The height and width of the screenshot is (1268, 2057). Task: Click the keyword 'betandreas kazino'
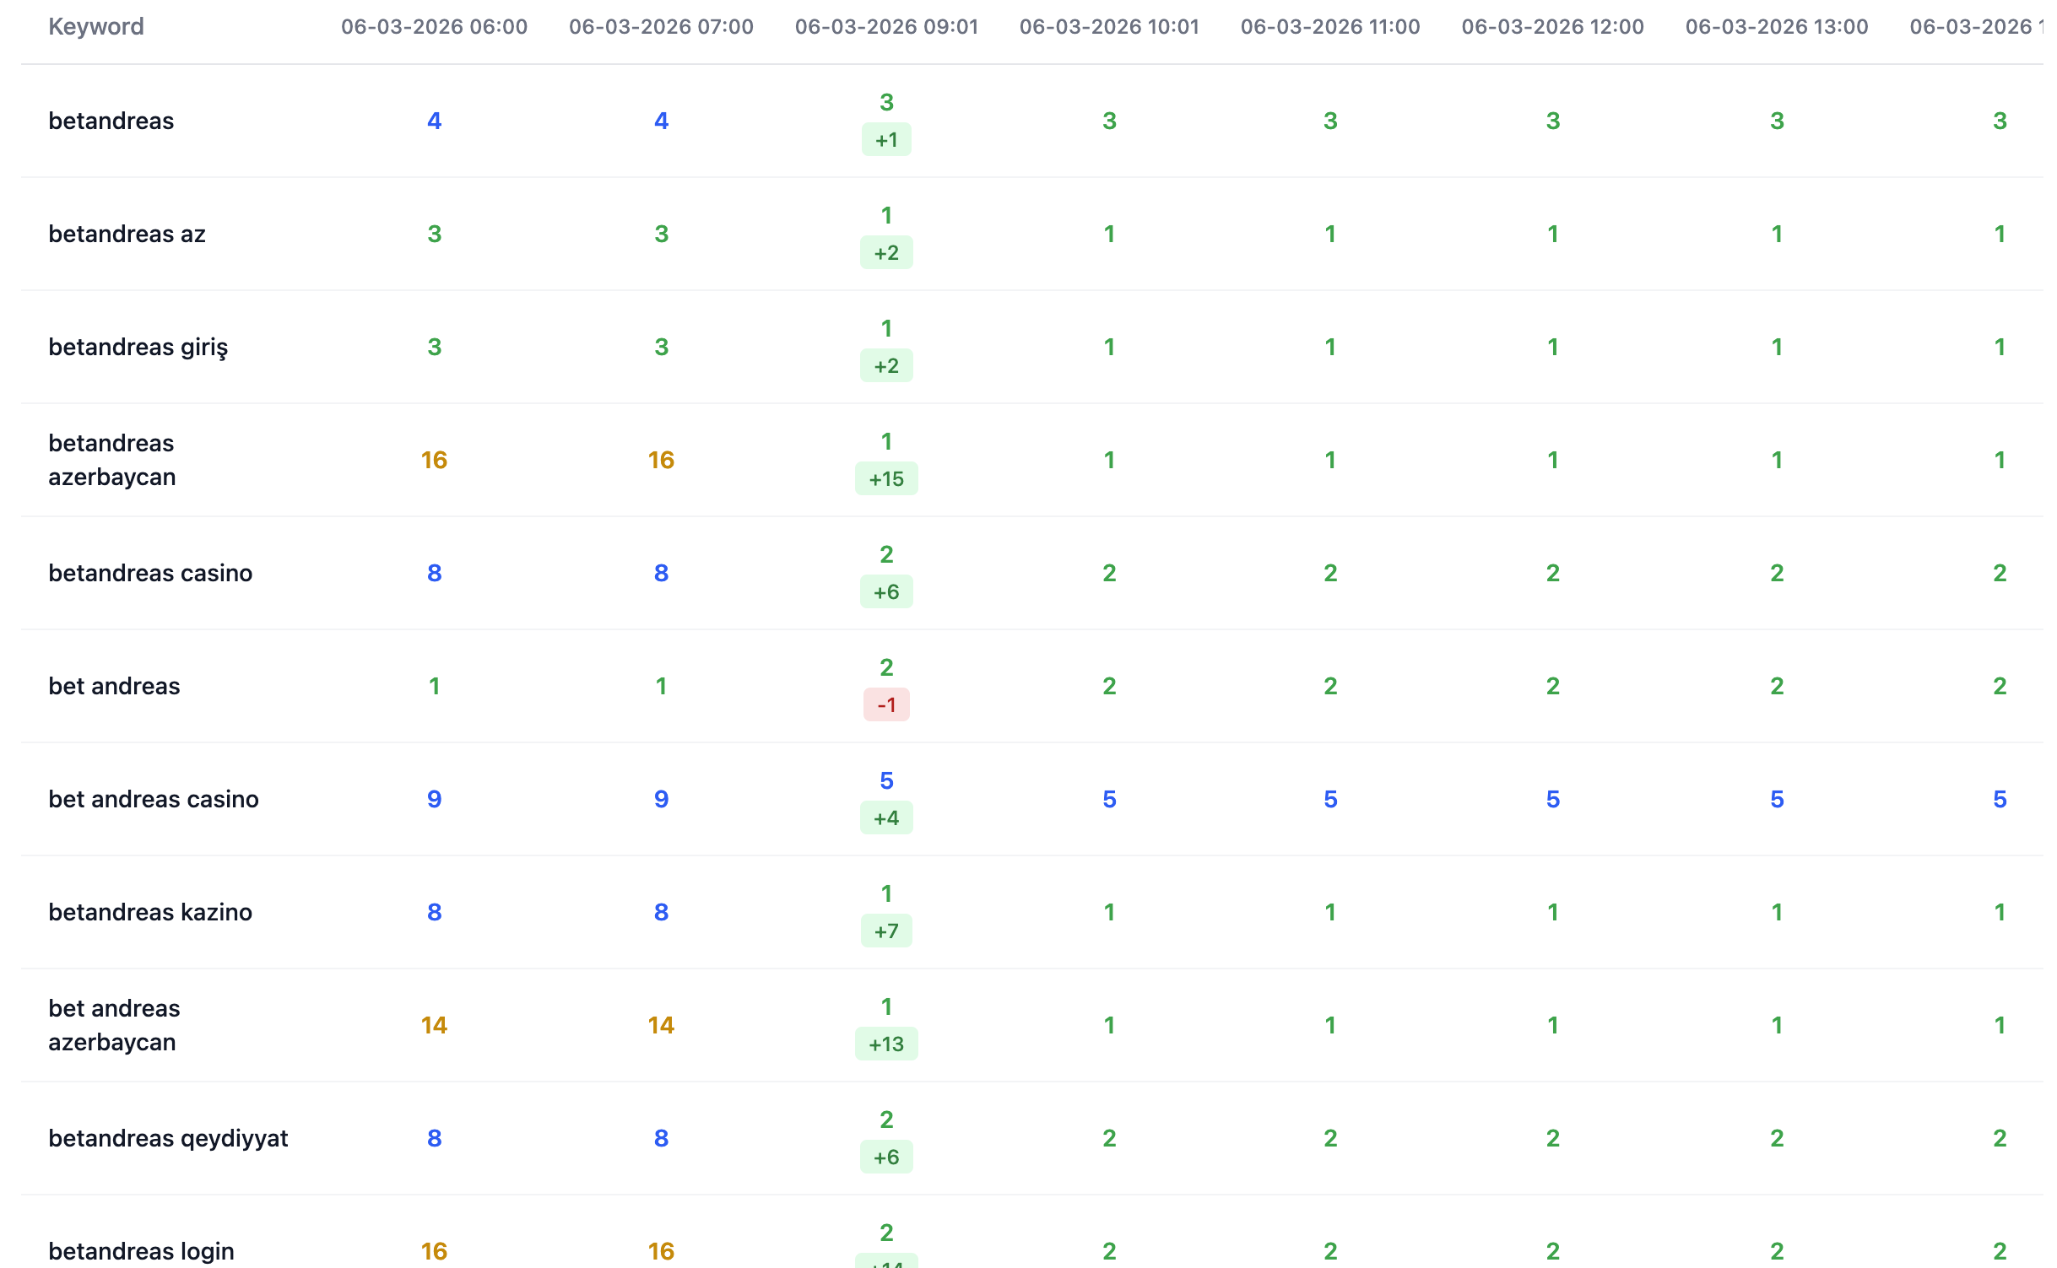pos(150,912)
